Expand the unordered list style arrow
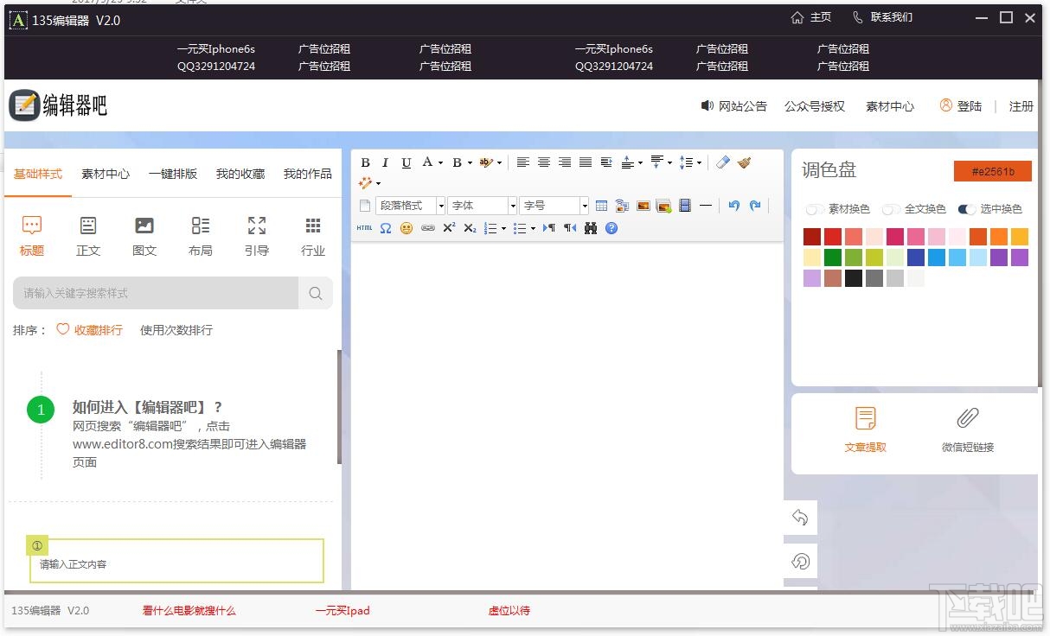1050x636 pixels. 533,228
